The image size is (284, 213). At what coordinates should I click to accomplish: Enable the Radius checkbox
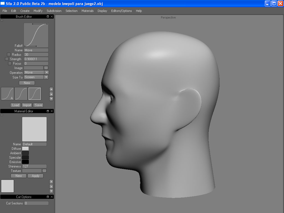click(9, 55)
